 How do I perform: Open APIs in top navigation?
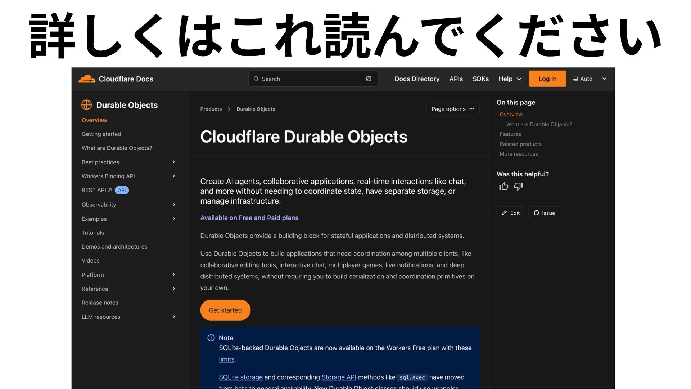tap(456, 79)
